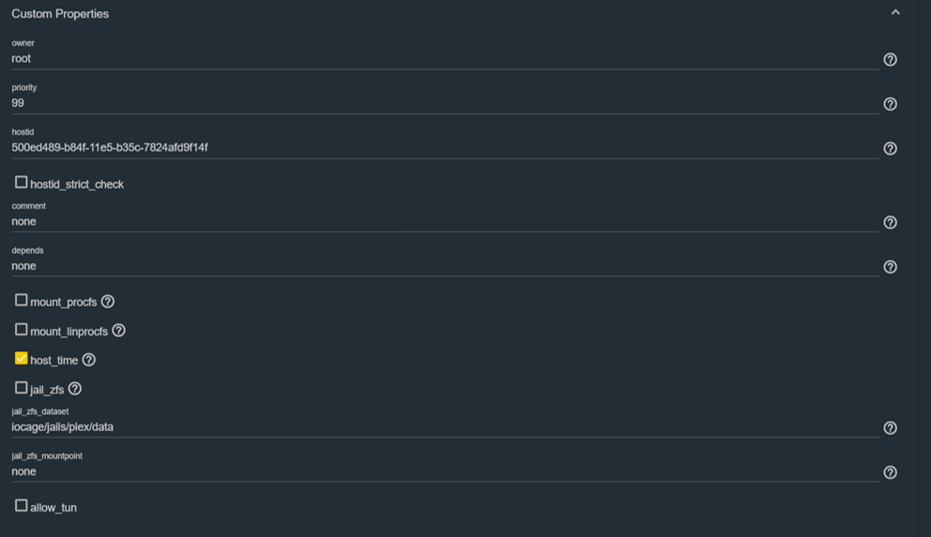Show help for jail_zfs option
Screen dimensions: 931x537
pyautogui.click(x=75, y=389)
